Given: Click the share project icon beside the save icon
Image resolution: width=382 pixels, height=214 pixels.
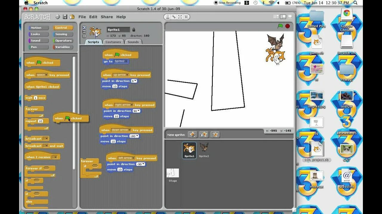Looking at the screenshot, I should [x=72, y=17].
